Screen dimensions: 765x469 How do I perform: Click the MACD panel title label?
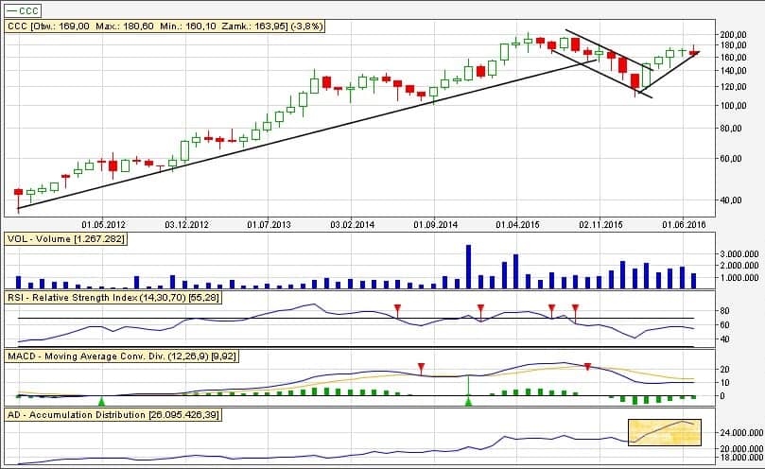(129, 356)
